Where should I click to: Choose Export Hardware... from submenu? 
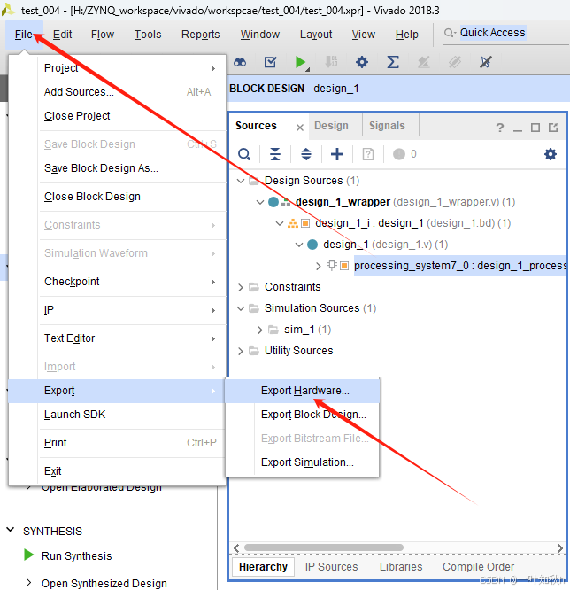click(302, 391)
